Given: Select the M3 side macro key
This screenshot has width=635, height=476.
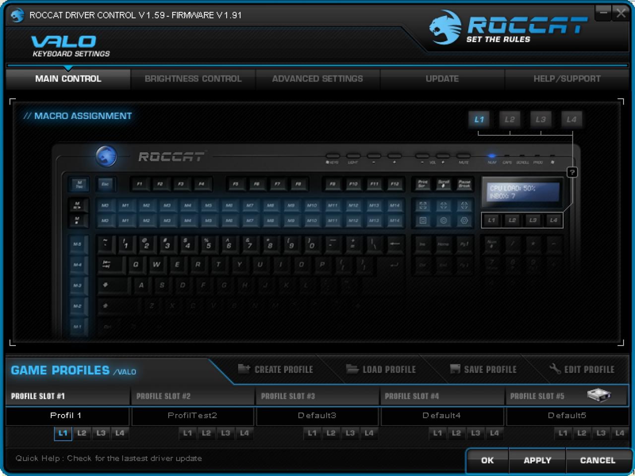Looking at the screenshot, I should tap(77, 286).
